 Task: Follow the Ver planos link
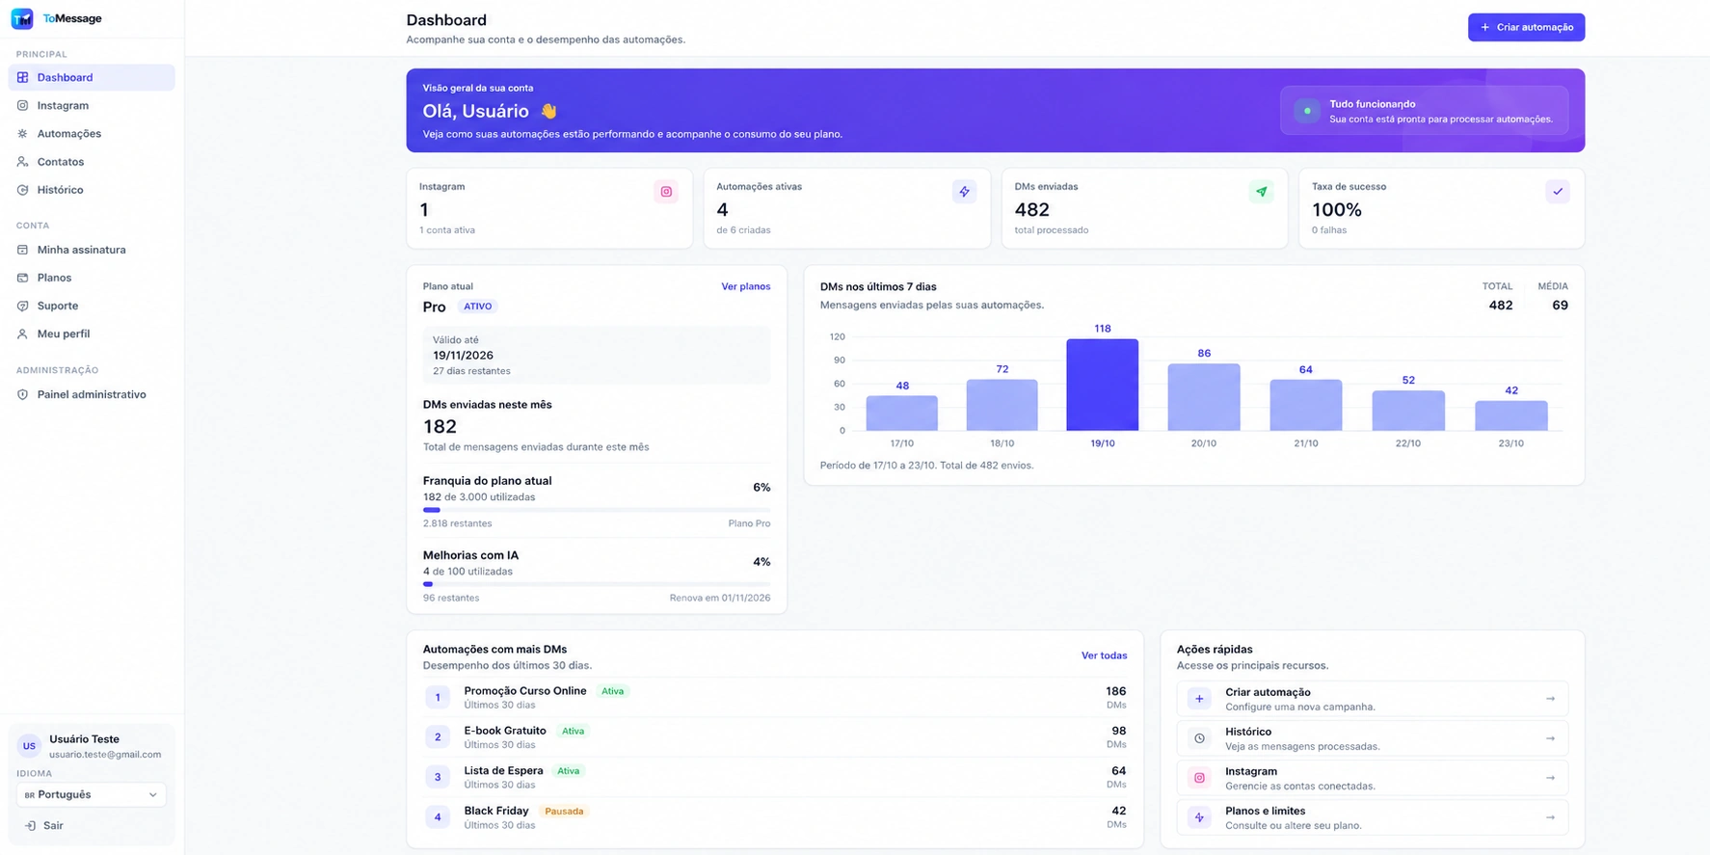pos(746,286)
